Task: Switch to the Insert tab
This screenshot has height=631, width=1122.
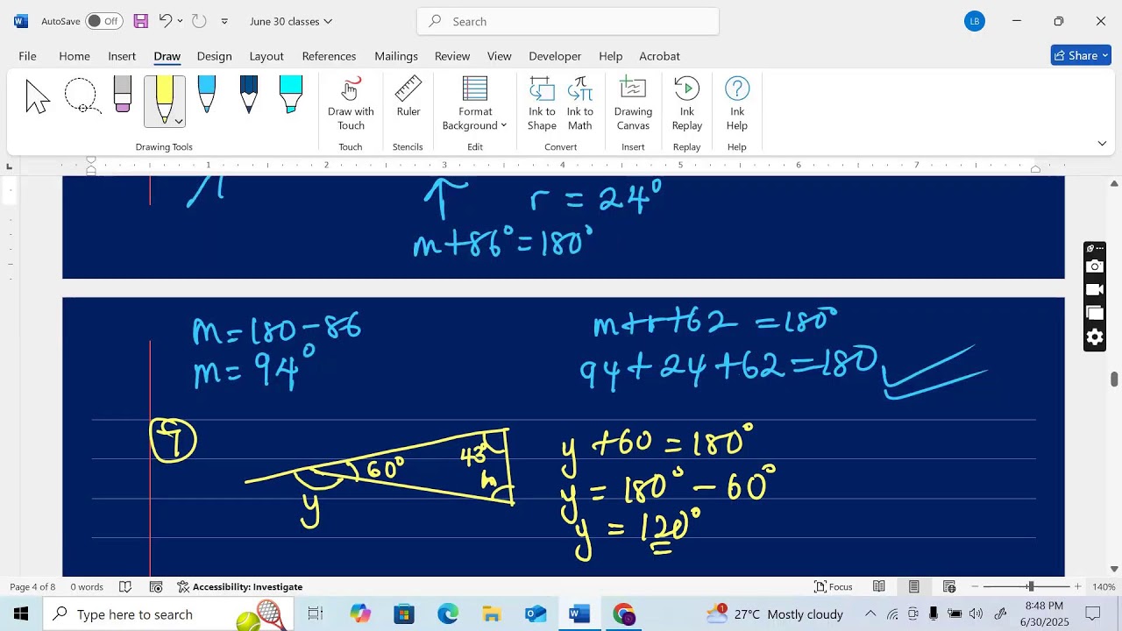Action: coord(122,56)
